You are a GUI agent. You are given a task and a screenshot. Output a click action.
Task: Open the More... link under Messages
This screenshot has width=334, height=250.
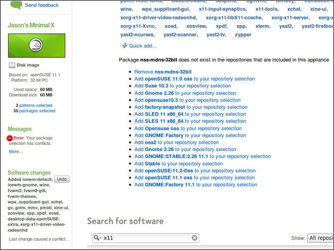click(x=16, y=152)
